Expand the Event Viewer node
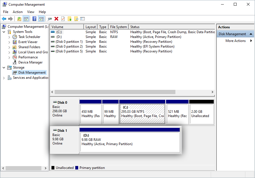The height and width of the screenshot is (178, 255). tap(9, 42)
